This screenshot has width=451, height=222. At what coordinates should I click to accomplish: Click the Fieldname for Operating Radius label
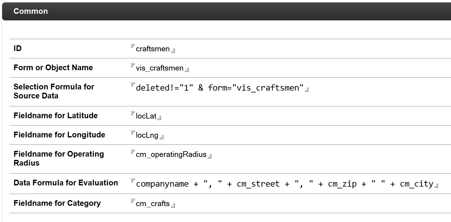58,158
